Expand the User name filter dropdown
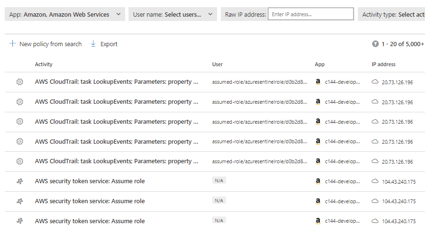The height and width of the screenshot is (227, 425). [x=172, y=14]
